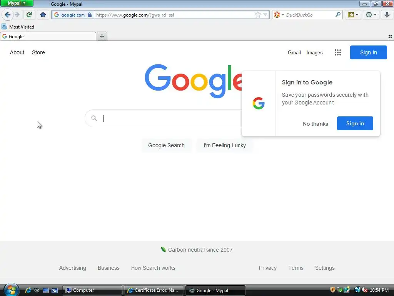The height and width of the screenshot is (296, 394).
Task: Click the I'm Feeling Lucky button
Action: pyautogui.click(x=225, y=145)
